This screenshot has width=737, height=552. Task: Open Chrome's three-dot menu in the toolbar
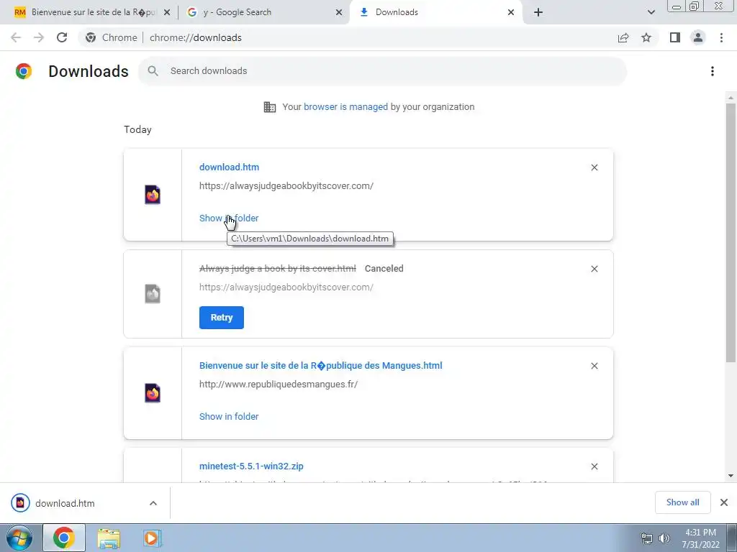pos(721,37)
